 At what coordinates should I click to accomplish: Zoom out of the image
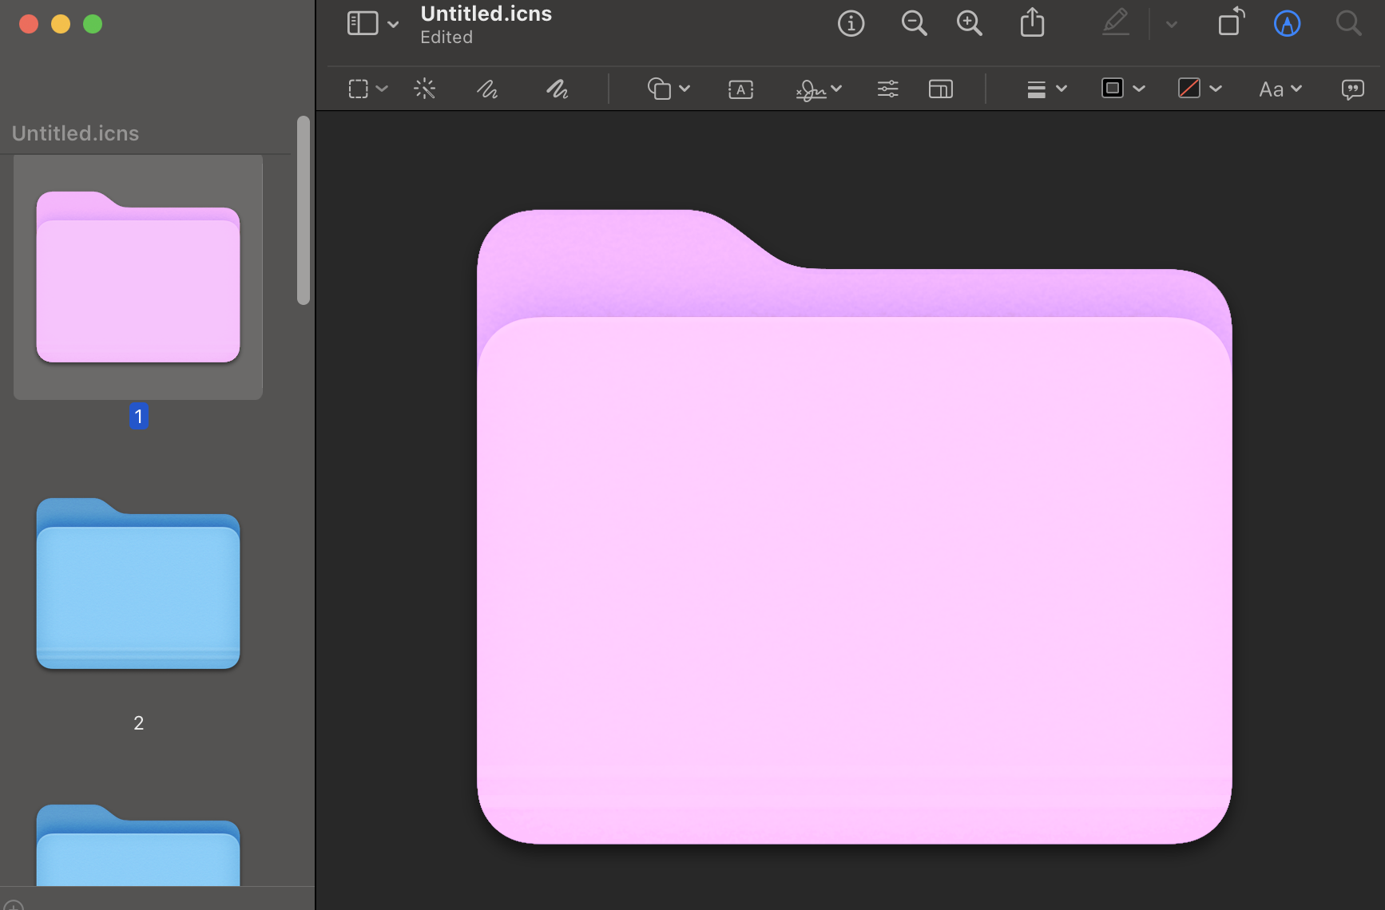[914, 24]
